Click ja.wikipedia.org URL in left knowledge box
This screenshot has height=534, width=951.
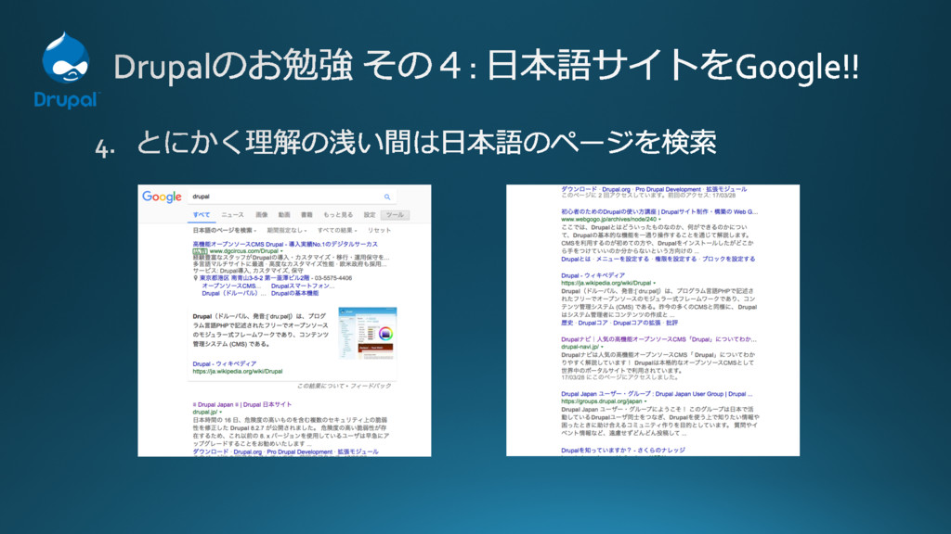[237, 371]
